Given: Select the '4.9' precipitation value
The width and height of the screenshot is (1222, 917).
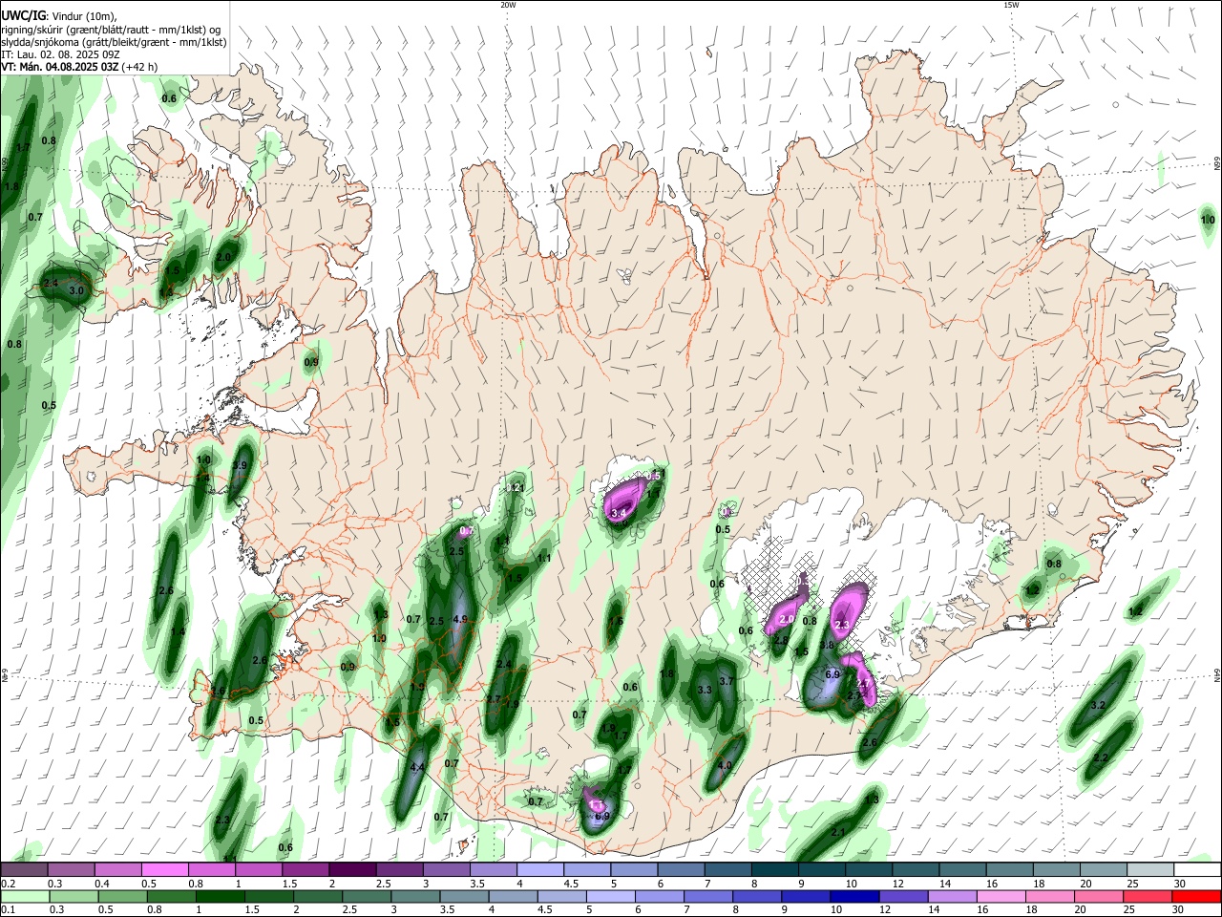Looking at the screenshot, I should [459, 619].
